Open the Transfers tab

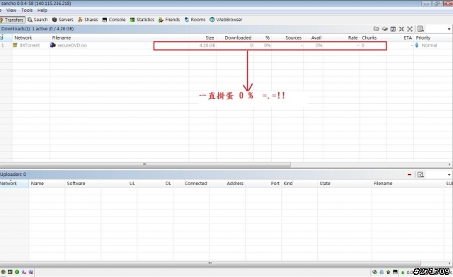13,20
